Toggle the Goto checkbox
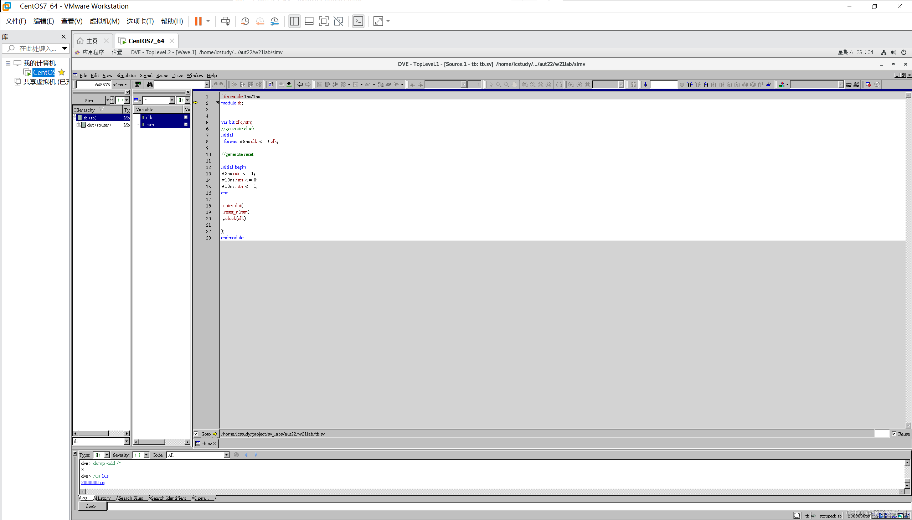This screenshot has height=520, width=912. (196, 434)
